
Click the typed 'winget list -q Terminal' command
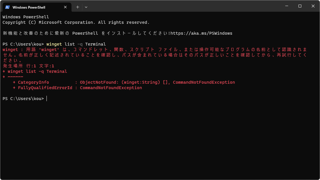point(76,44)
